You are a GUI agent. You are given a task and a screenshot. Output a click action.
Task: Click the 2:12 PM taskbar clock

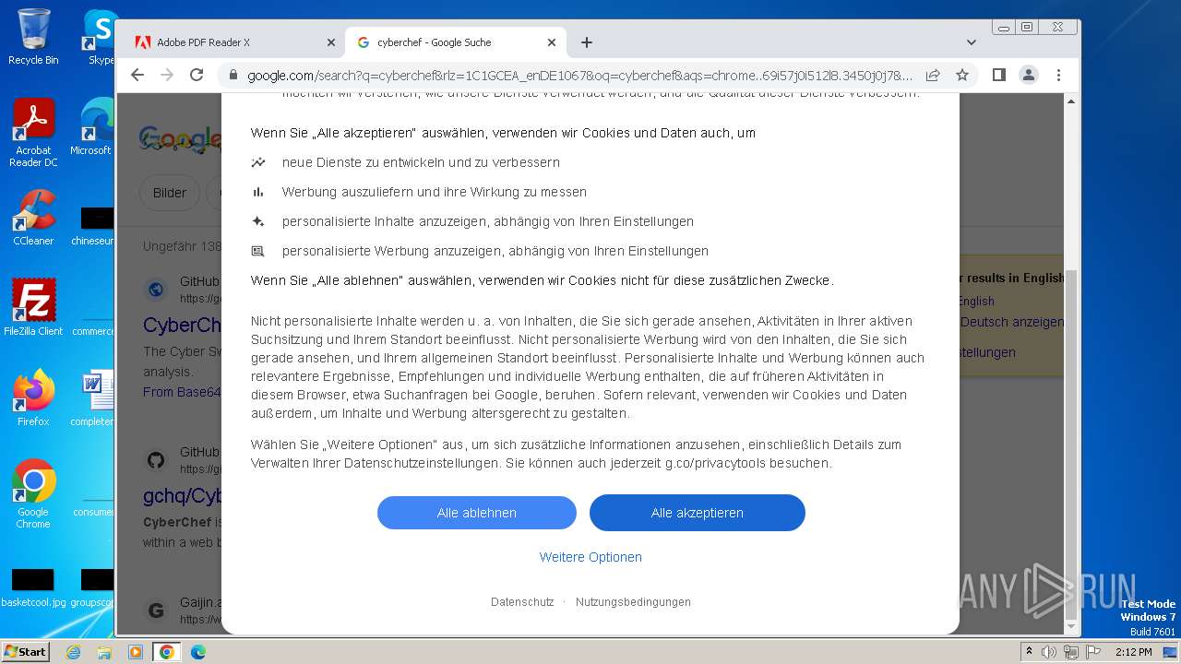1134,652
